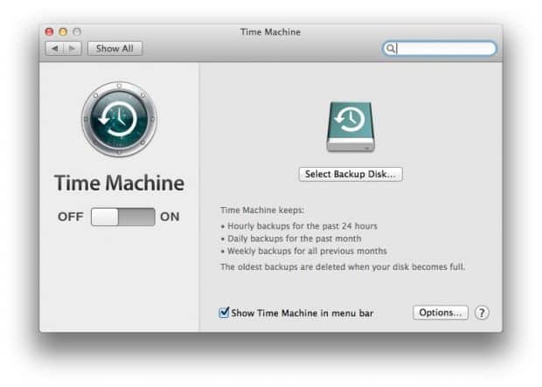
Task: Toggle the Time Machine OFF/ON switch
Action: [x=122, y=217]
